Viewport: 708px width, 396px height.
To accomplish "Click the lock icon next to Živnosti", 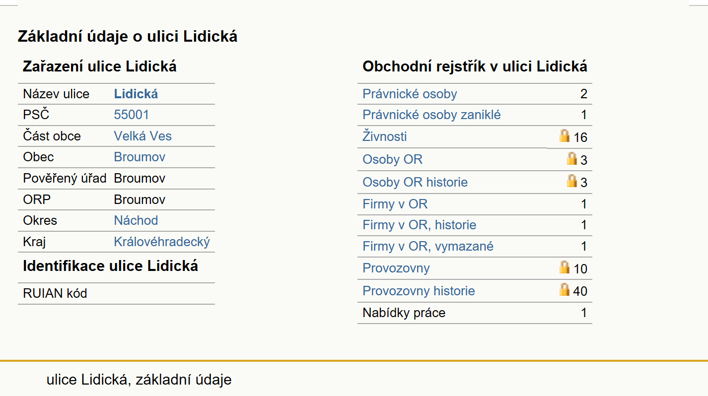I will pos(565,136).
